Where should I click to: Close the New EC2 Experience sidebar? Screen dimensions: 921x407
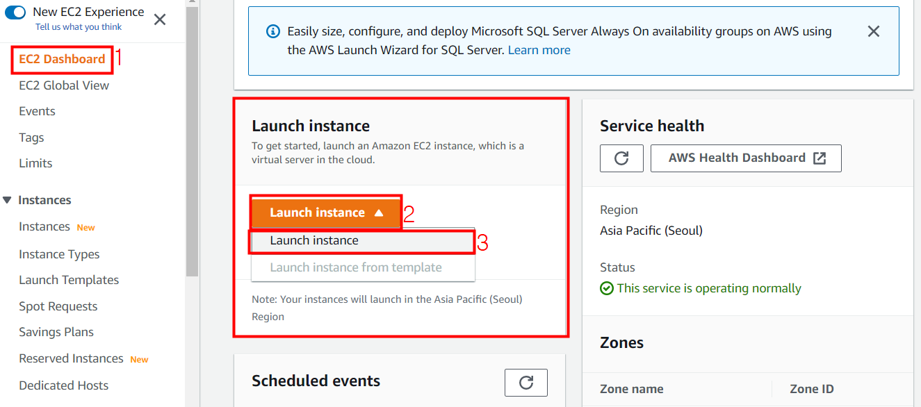click(160, 19)
